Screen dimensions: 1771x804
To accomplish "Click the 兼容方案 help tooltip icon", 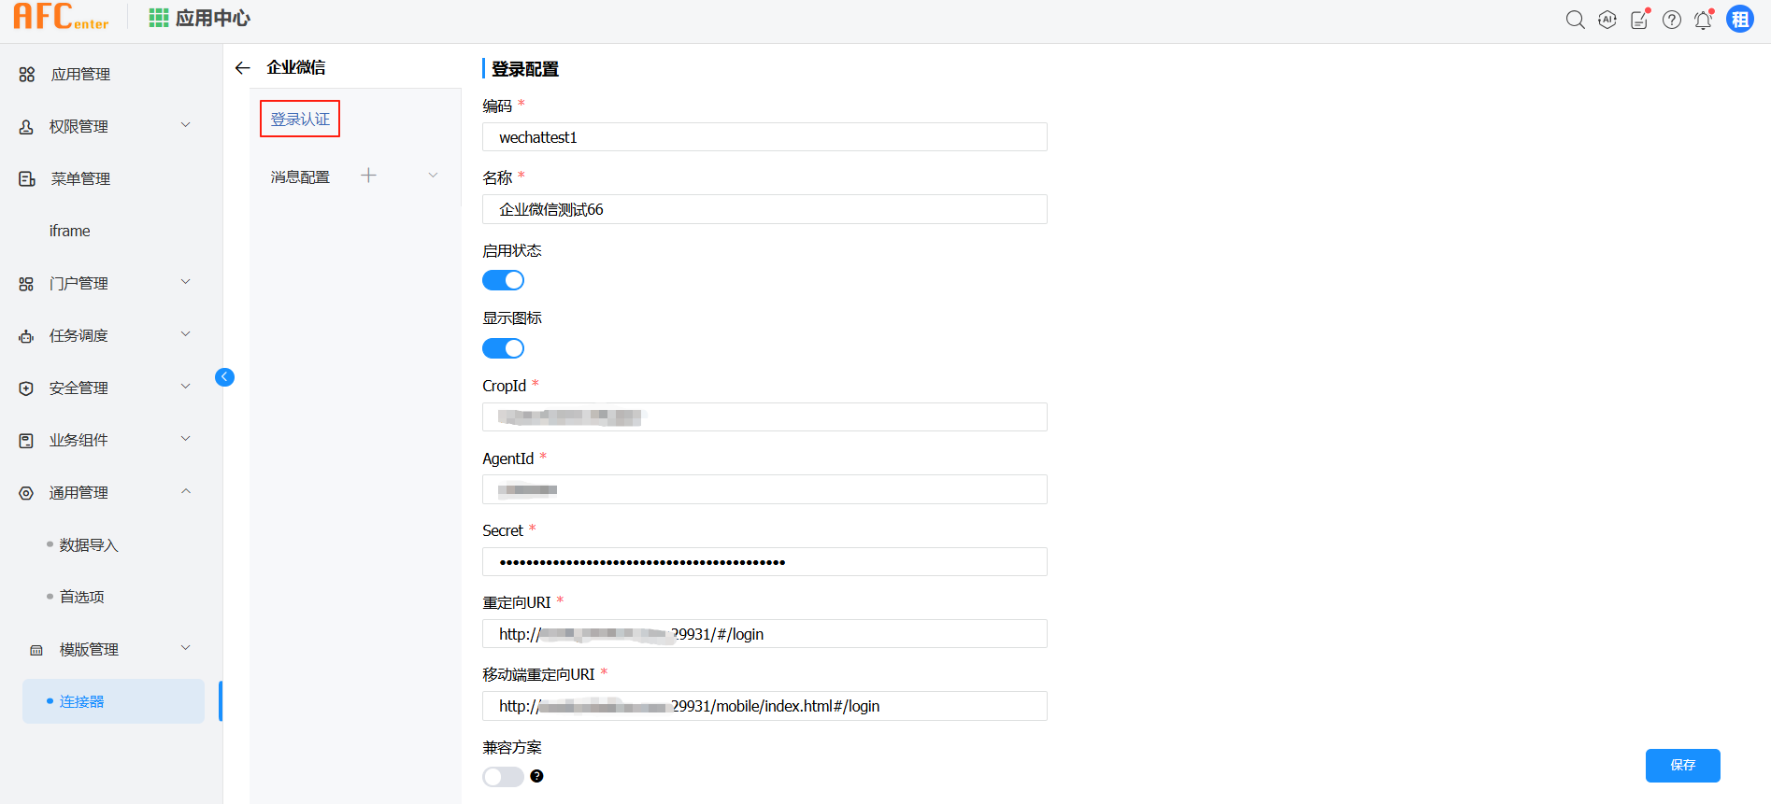I will click(x=536, y=776).
